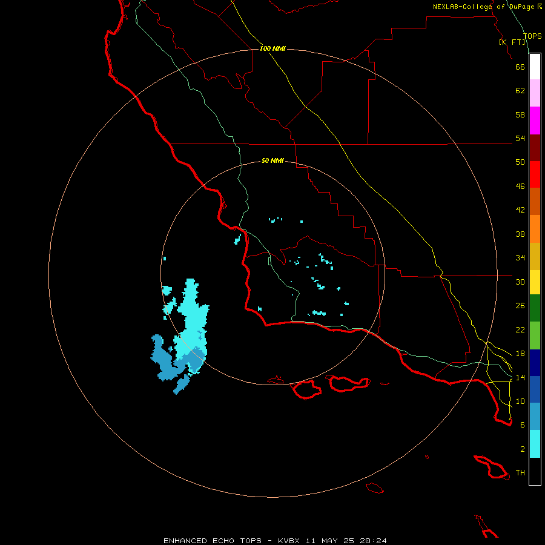This screenshot has width=545, height=545.
Task: Click legend value 46
Action: [520, 187]
